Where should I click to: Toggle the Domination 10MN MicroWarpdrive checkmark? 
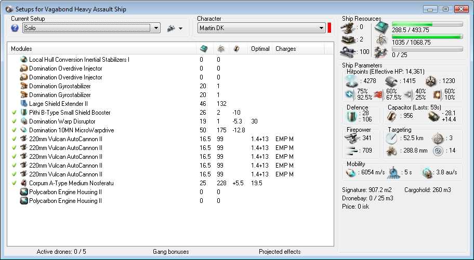(x=14, y=130)
